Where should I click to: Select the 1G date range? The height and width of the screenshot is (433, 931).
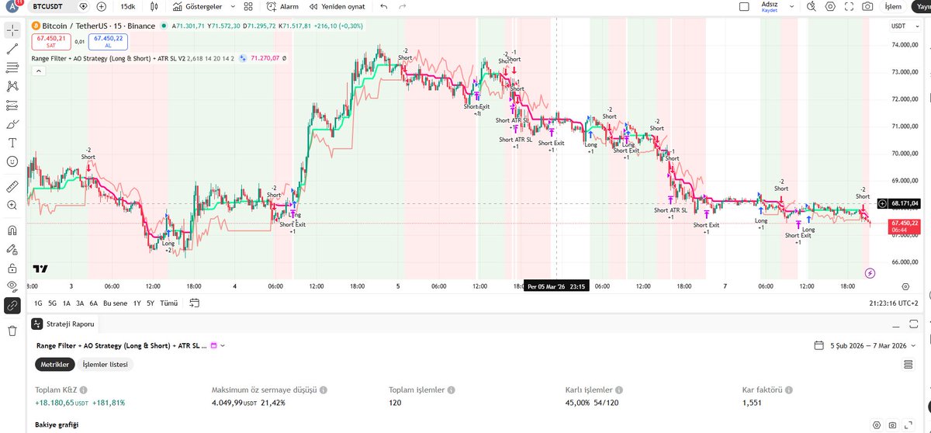[x=39, y=303]
